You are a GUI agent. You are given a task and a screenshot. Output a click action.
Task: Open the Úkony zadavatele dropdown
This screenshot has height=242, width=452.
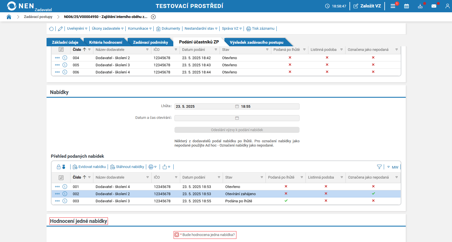pyautogui.click(x=107, y=29)
